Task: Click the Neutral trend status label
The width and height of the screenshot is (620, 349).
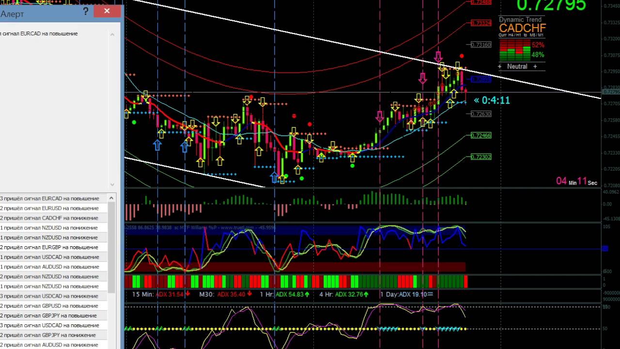Action: pyautogui.click(x=517, y=66)
